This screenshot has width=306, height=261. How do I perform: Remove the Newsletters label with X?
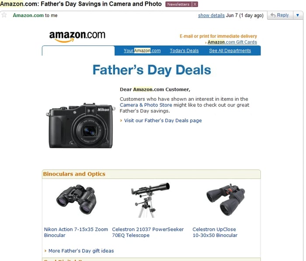click(195, 4)
